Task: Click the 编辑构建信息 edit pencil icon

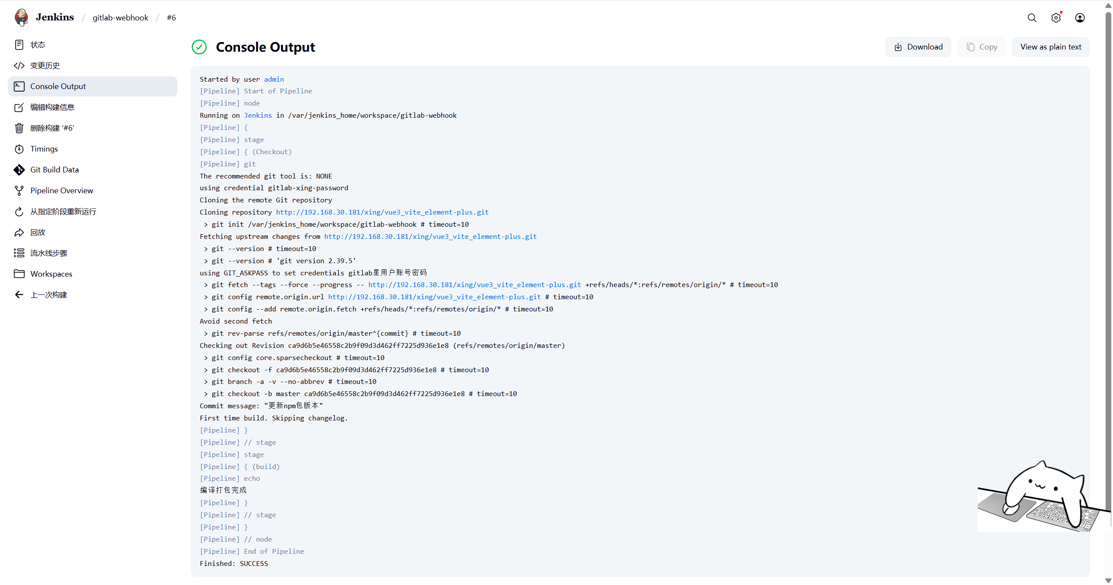Action: point(19,107)
